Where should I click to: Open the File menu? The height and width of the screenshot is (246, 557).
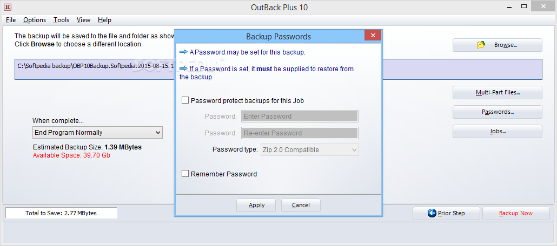11,20
